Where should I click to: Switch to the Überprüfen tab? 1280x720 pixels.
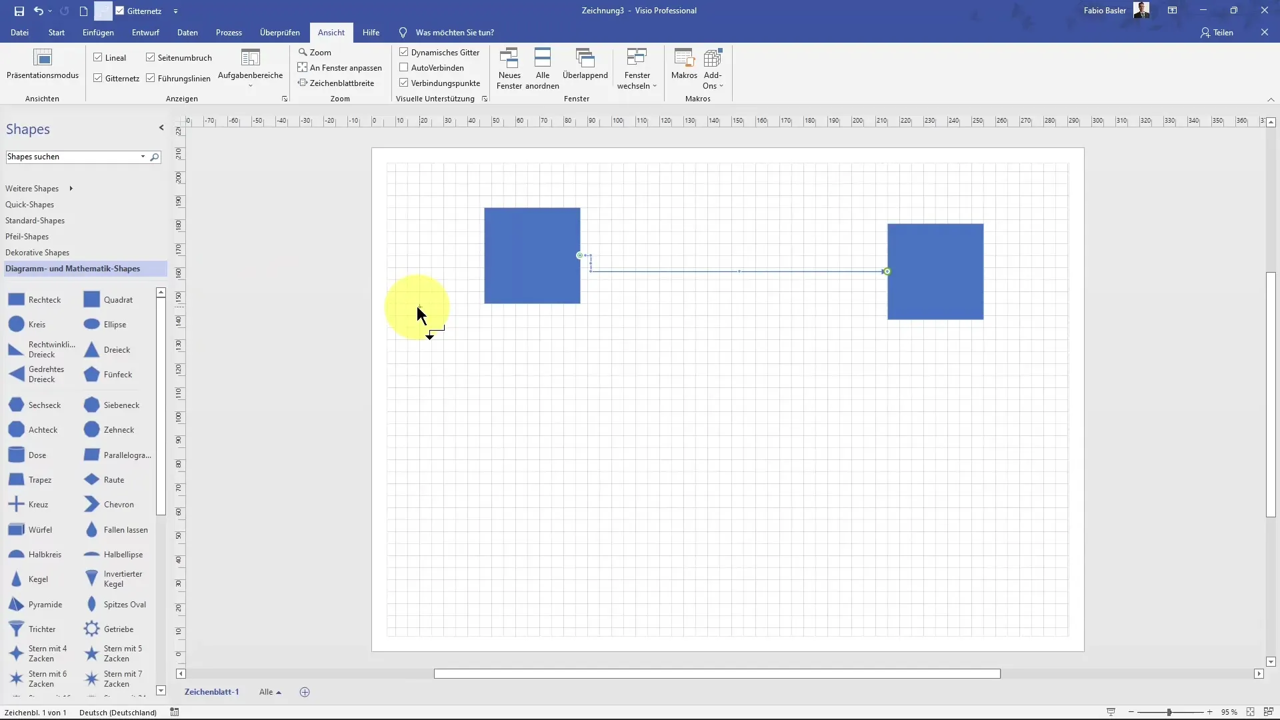280,32
